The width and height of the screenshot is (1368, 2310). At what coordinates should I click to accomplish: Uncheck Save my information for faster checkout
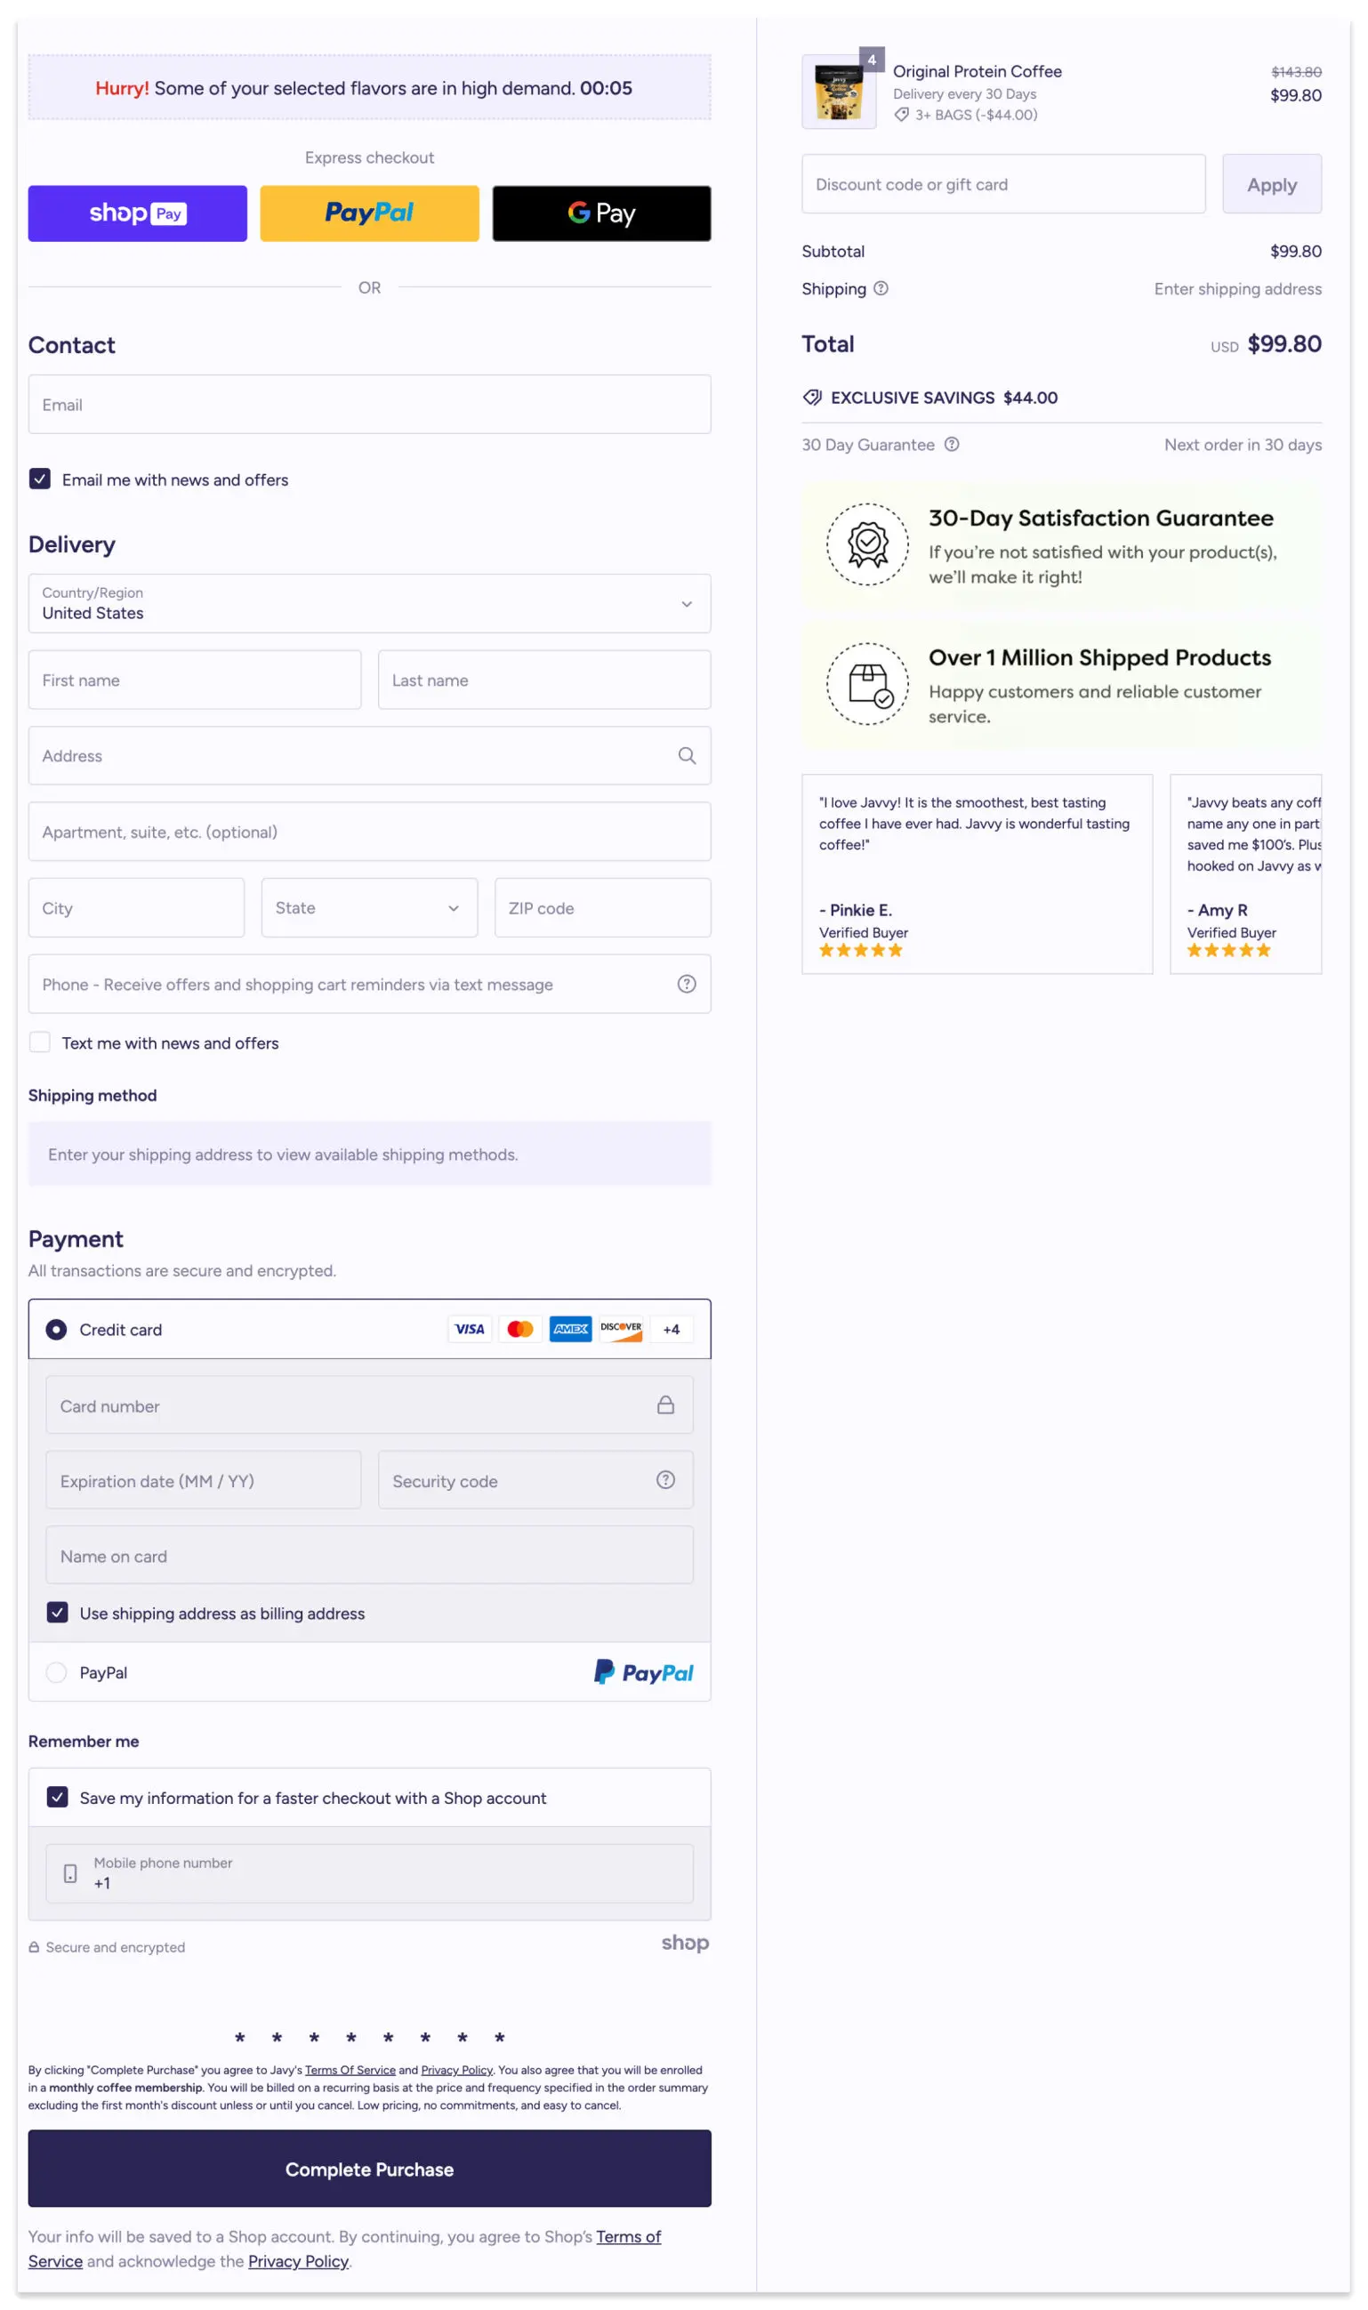pyautogui.click(x=57, y=1798)
